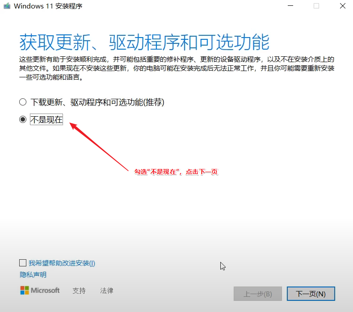This screenshot has height=312, width=353.
Task: Close the Windows 11 setup window
Action: pos(342,6)
